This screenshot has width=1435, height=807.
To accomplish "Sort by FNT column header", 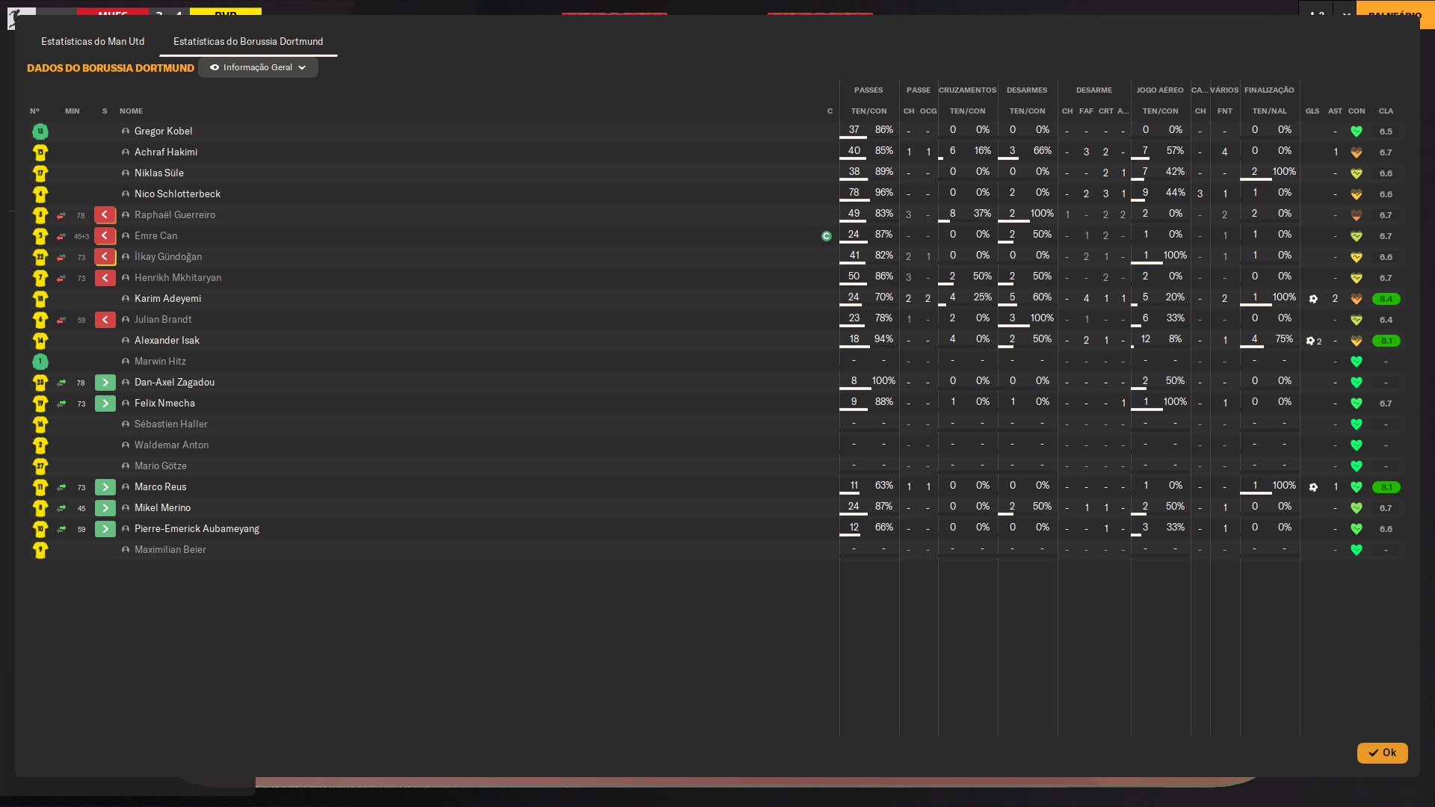I will (1224, 111).
